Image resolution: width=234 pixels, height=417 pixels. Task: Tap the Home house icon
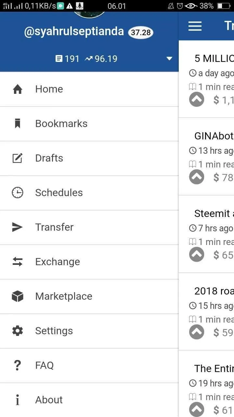[x=18, y=89]
